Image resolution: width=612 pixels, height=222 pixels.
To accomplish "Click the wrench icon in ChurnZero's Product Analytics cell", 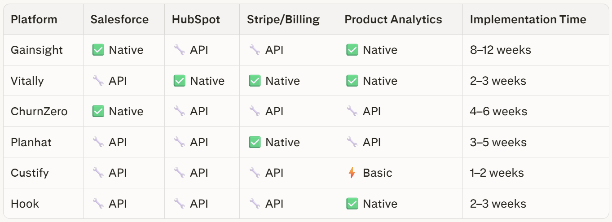I will coord(352,111).
